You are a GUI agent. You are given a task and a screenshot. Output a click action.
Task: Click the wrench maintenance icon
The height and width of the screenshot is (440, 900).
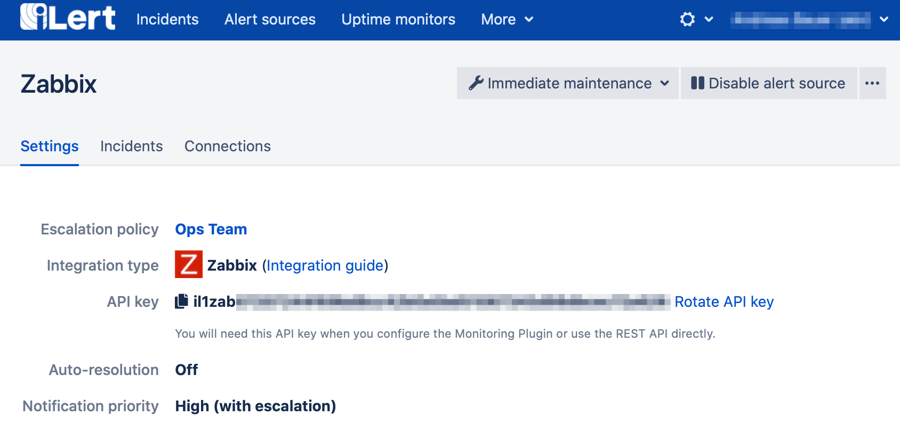[476, 83]
